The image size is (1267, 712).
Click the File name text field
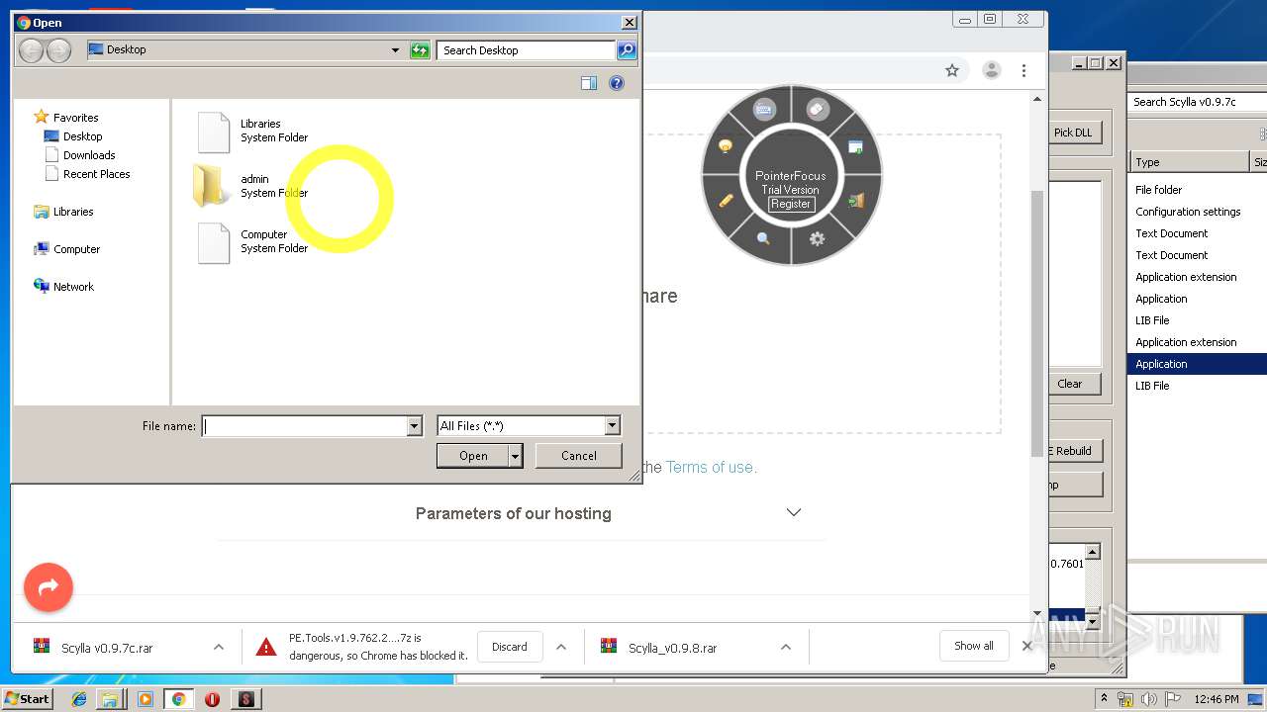[304, 426]
